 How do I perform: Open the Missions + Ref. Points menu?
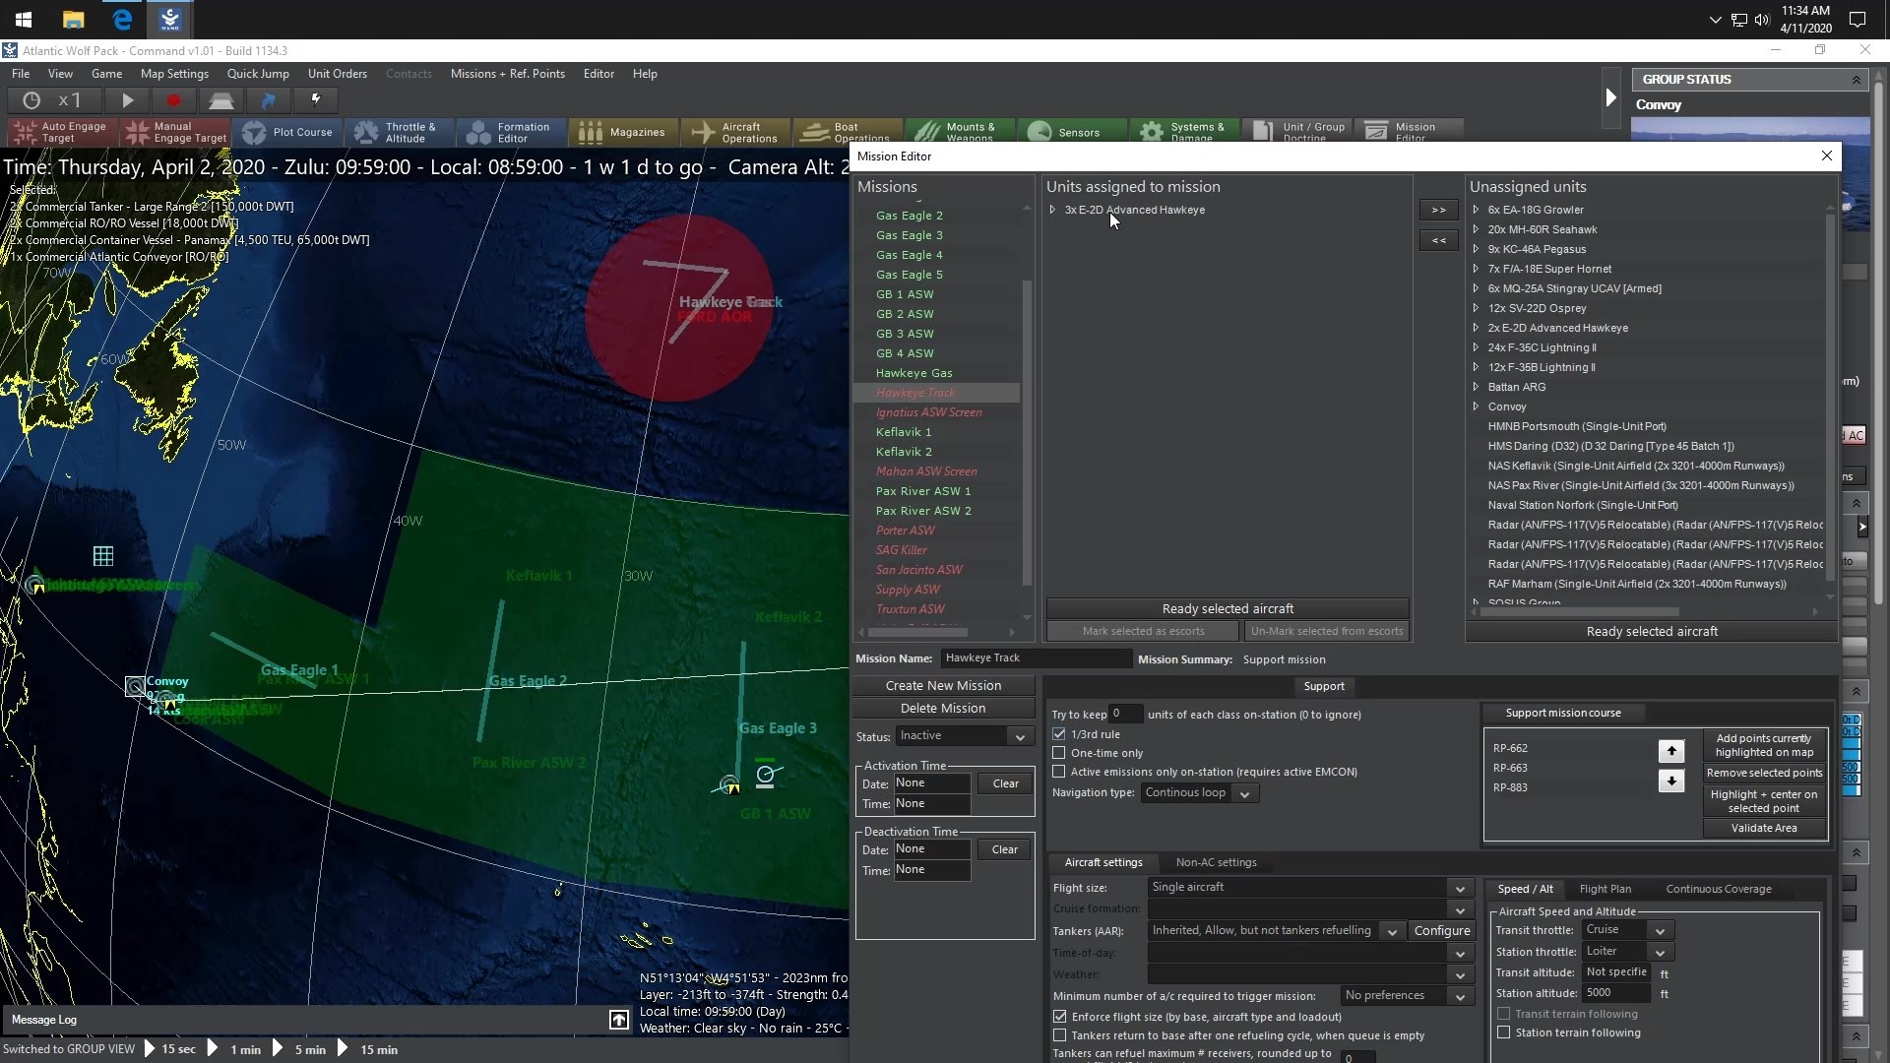point(508,74)
